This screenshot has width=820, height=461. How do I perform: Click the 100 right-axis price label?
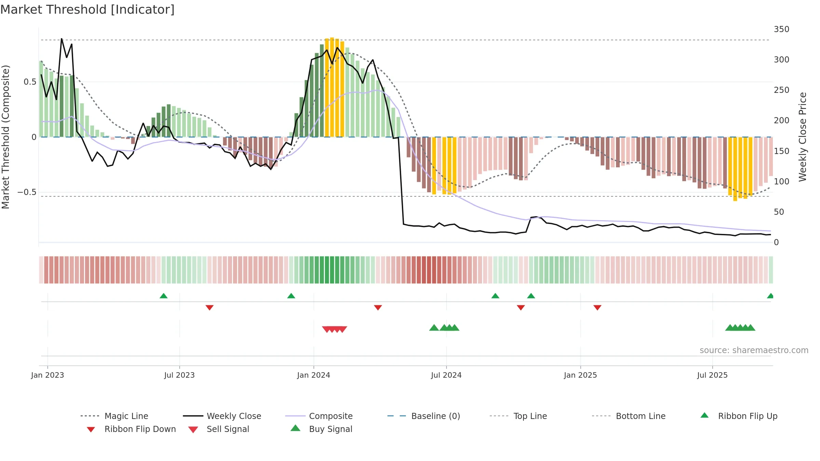point(782,182)
